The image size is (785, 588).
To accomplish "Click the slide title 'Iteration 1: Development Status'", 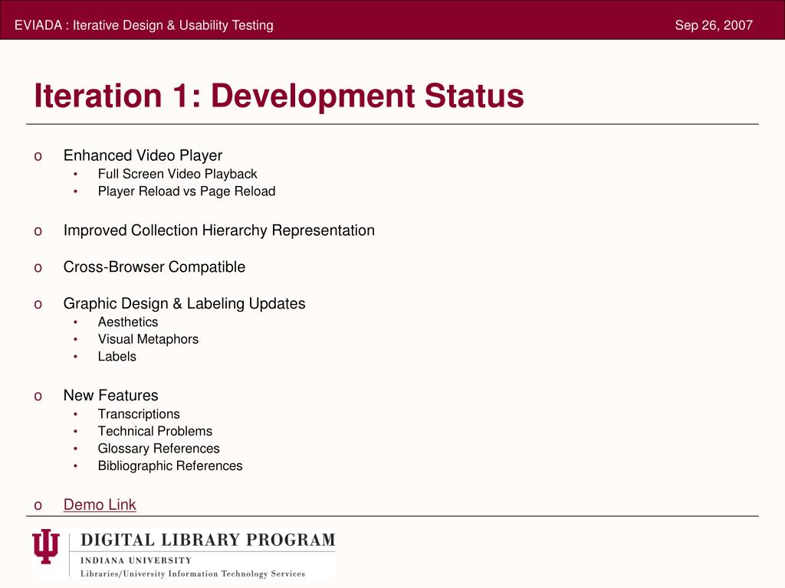I will point(279,96).
